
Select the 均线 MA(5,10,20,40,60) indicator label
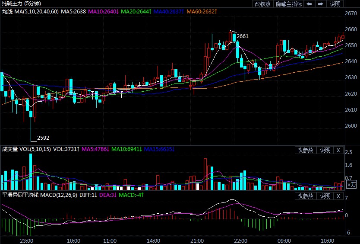30,11
